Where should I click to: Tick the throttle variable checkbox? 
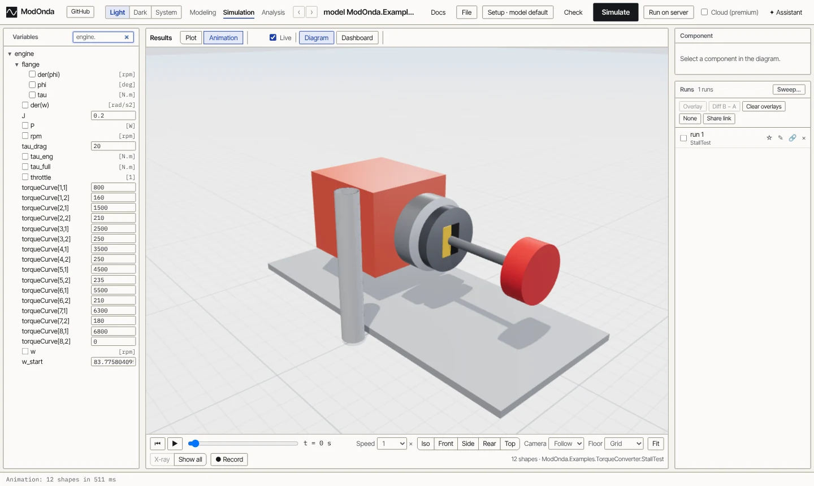(25, 177)
